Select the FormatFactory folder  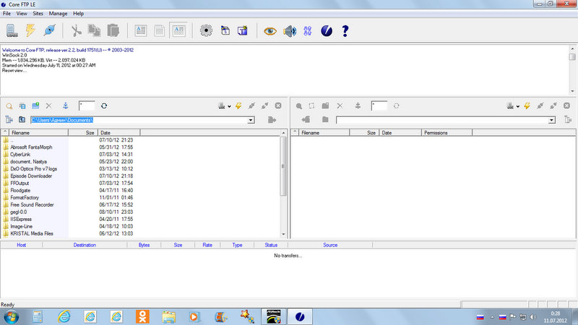click(x=25, y=197)
